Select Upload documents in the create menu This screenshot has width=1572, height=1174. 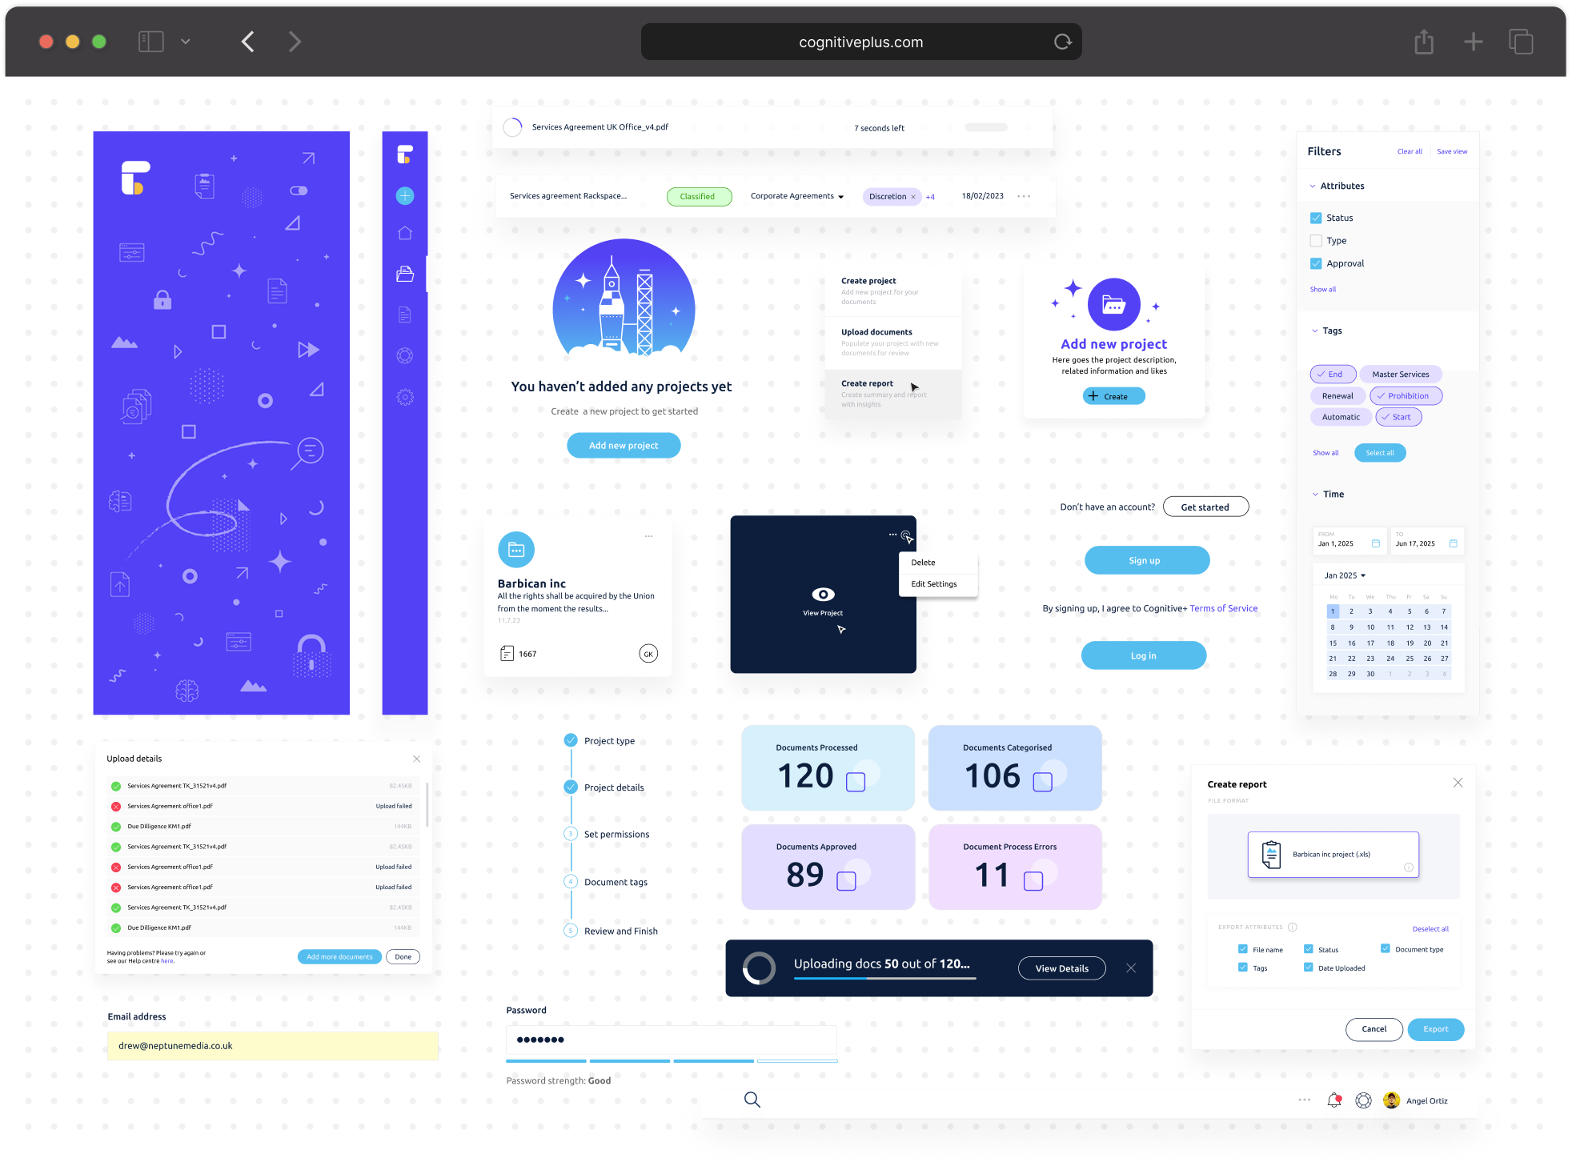876,331
